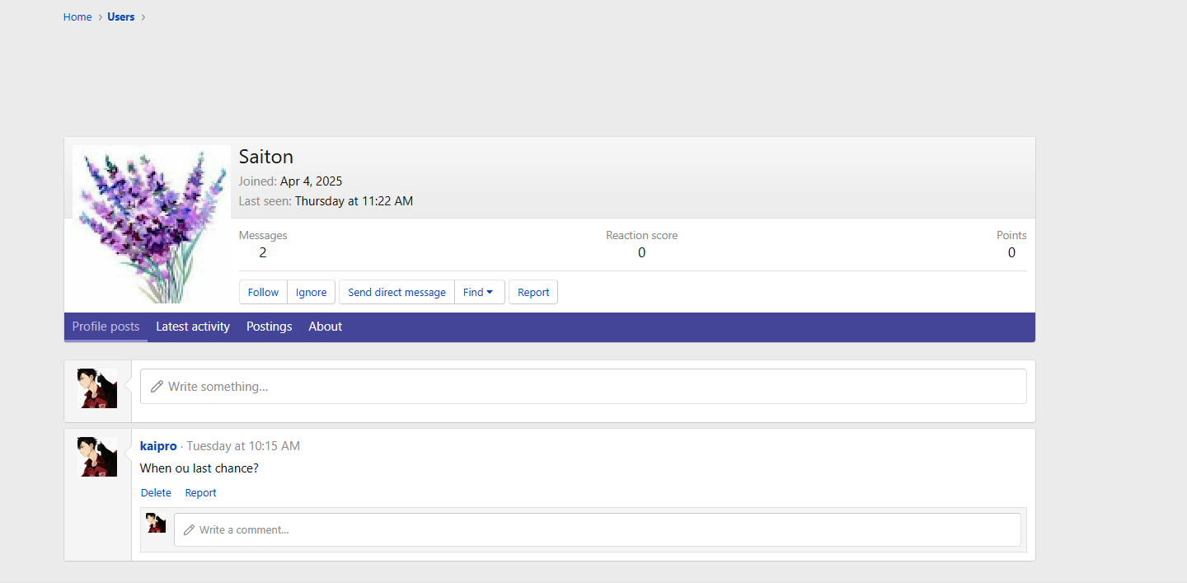Click the pencil icon in Write something box
Viewport: 1187px width, 583px height.
tap(157, 387)
